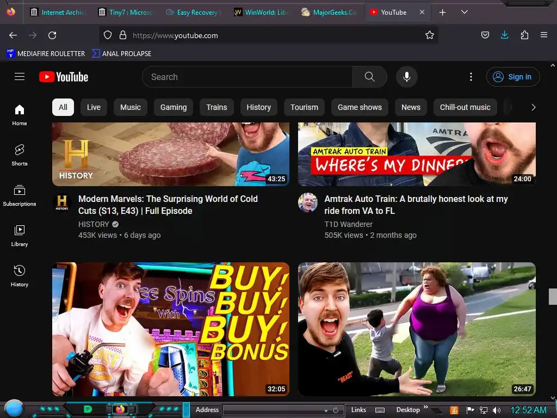Click browser URL address bar
Screen dimensions: 557x418
pyautogui.click(x=268, y=35)
